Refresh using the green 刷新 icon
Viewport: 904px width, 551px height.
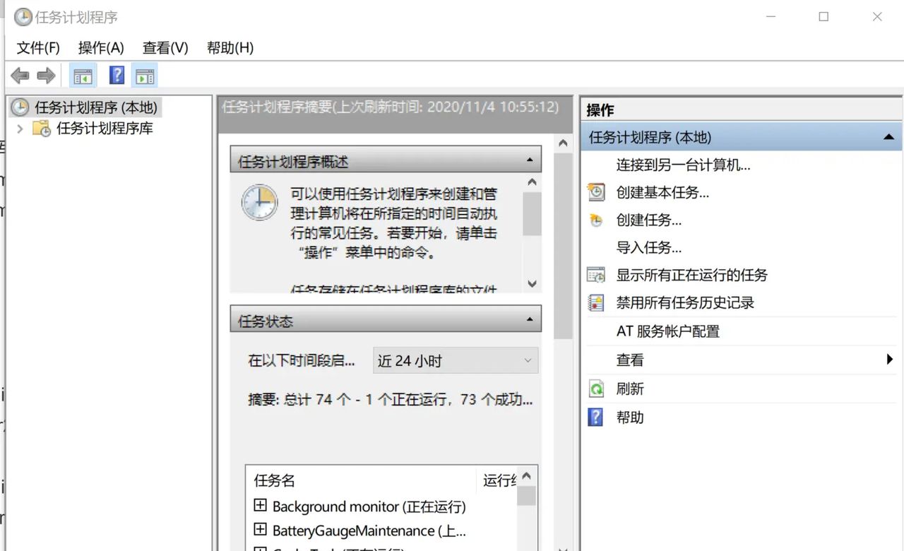click(x=595, y=389)
